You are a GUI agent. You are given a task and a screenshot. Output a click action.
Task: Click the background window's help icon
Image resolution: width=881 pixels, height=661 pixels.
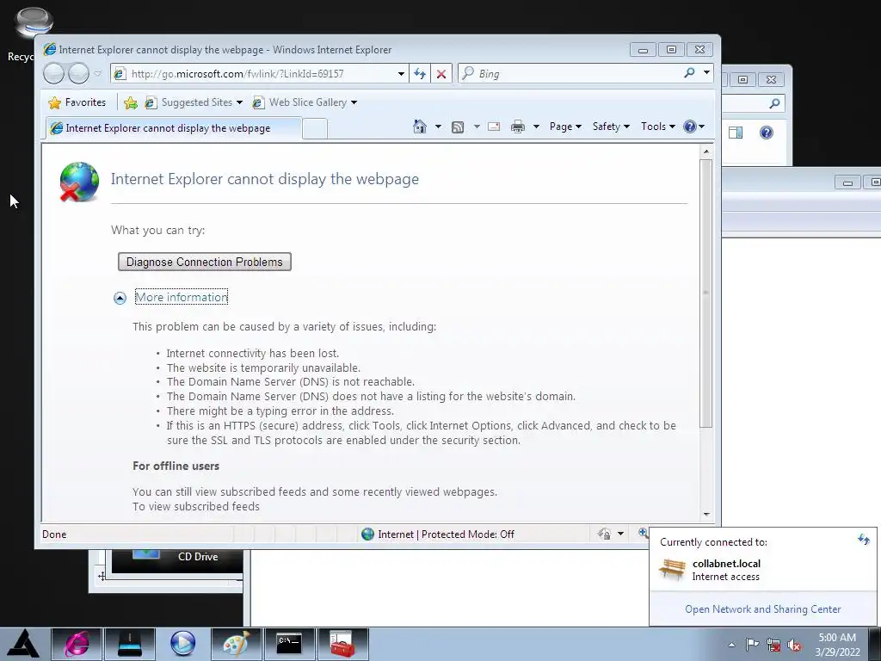tap(767, 133)
